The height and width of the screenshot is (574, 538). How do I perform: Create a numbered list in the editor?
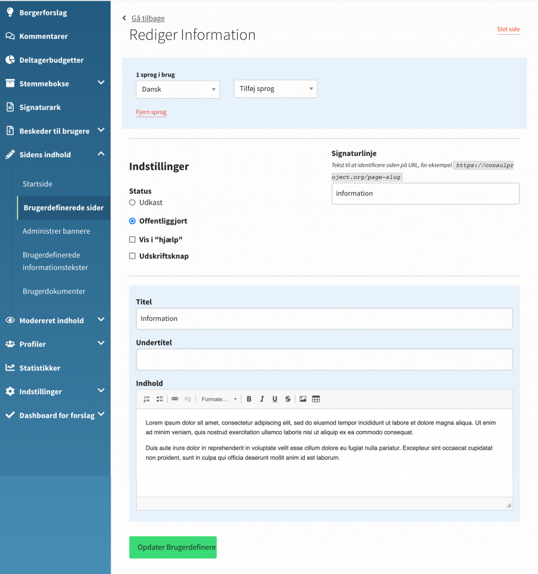pos(146,399)
